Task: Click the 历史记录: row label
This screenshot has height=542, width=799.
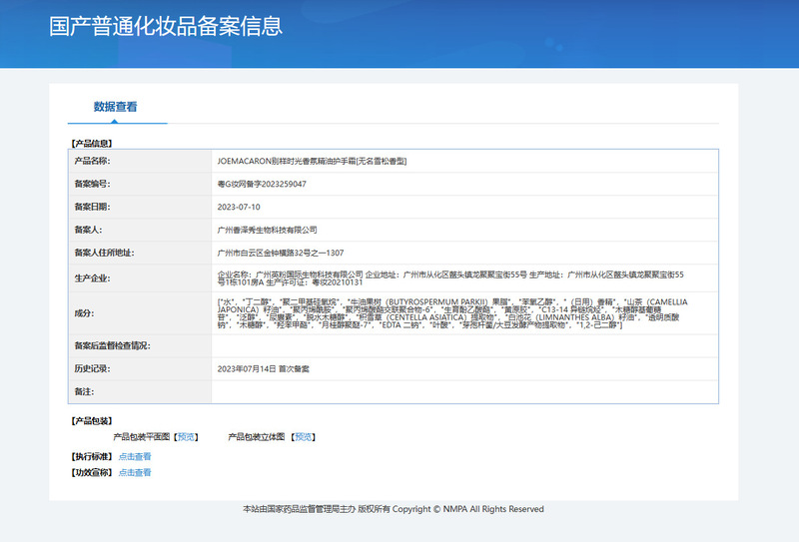Action: click(92, 368)
